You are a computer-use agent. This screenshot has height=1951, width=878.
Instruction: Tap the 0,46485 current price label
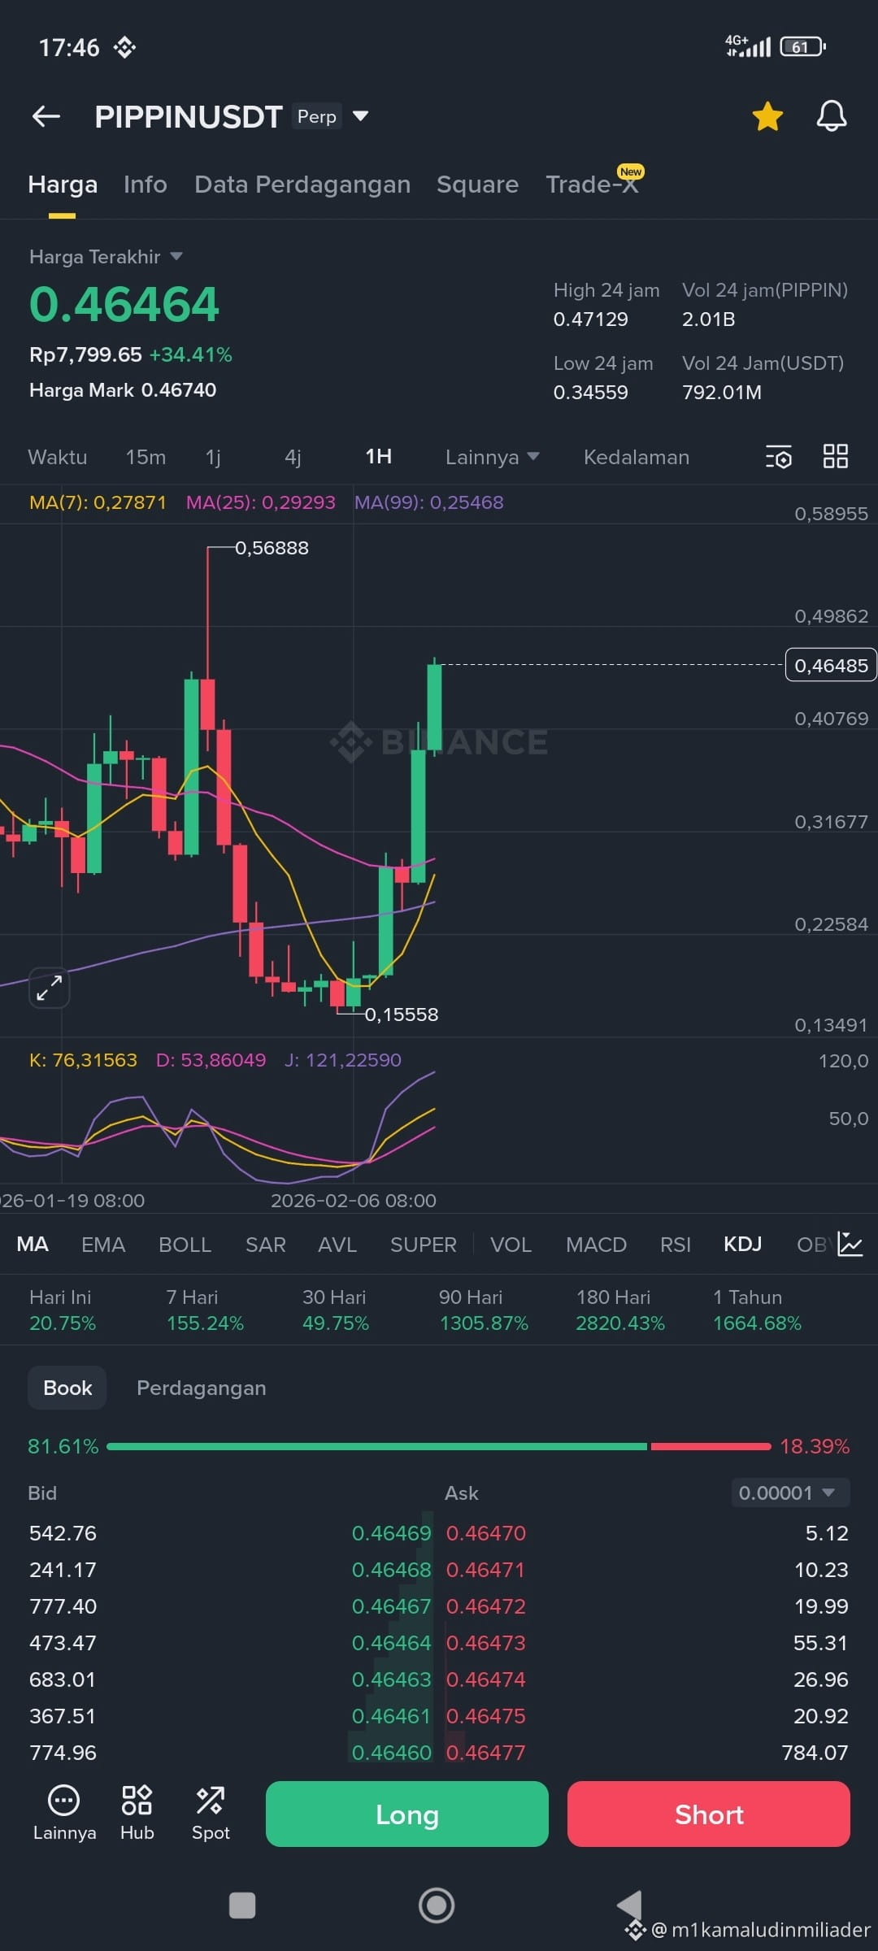[x=831, y=665]
